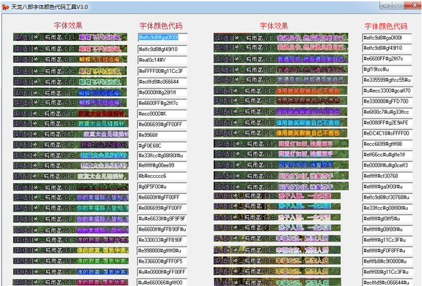
Task: Focus the #e330000#gFFD700 code box
Action: pyautogui.click(x=386, y=102)
